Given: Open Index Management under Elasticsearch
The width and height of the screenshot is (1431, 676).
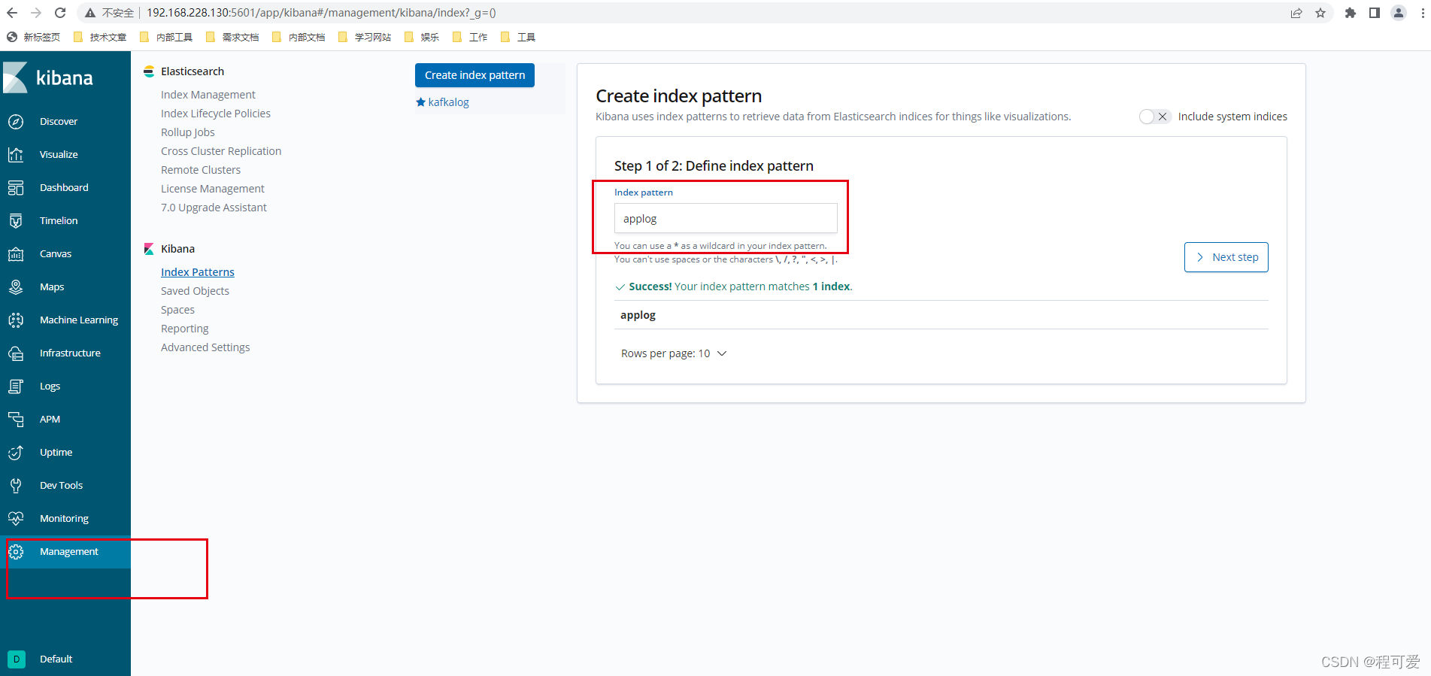Looking at the screenshot, I should (208, 95).
